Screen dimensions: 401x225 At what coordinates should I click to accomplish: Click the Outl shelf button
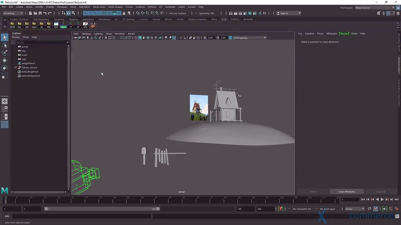[x=56, y=25]
